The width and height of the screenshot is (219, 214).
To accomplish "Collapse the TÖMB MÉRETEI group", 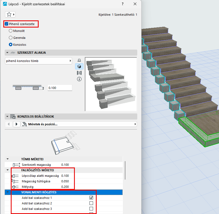I will [8, 159].
